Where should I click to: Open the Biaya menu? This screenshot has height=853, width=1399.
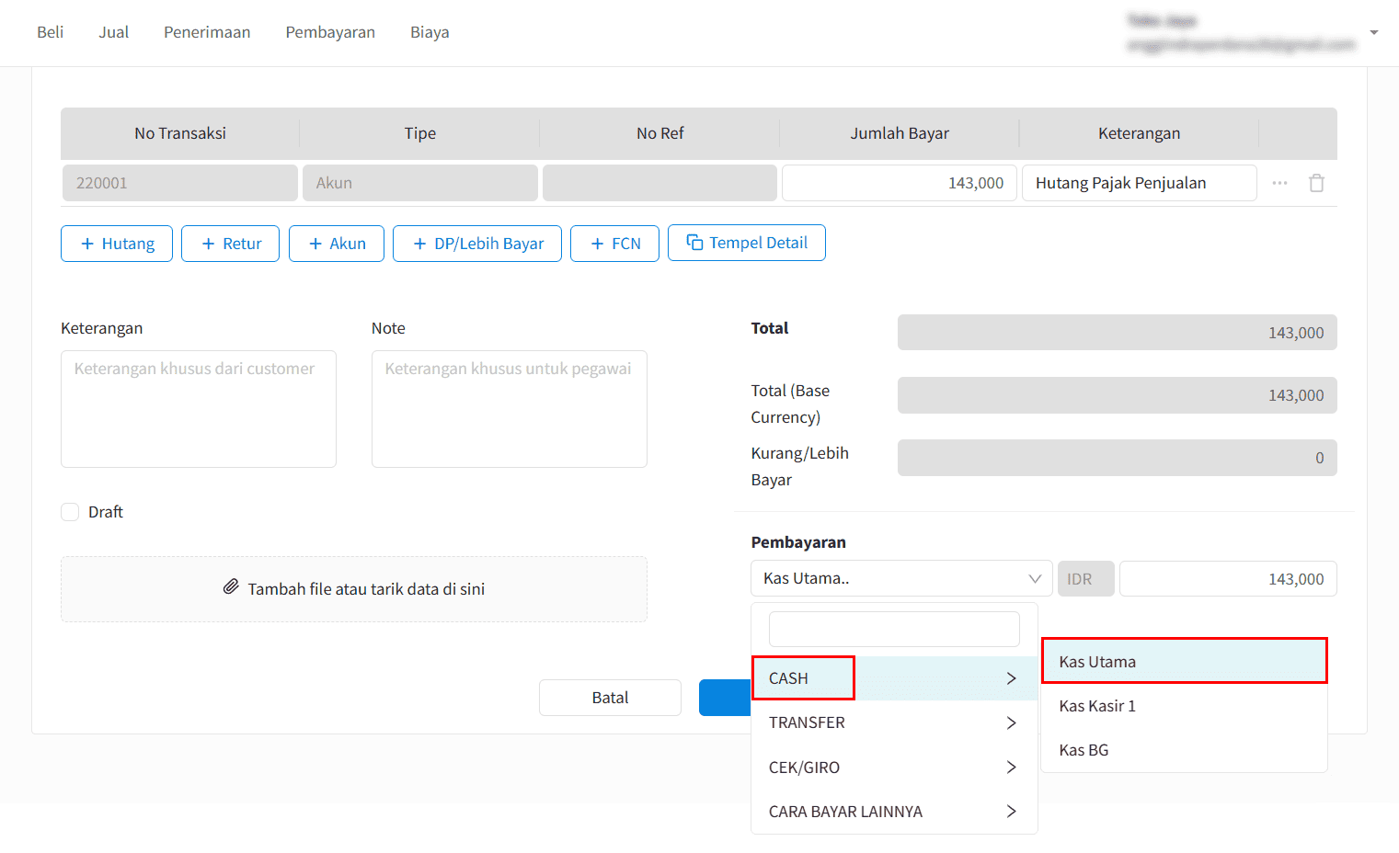pyautogui.click(x=430, y=32)
